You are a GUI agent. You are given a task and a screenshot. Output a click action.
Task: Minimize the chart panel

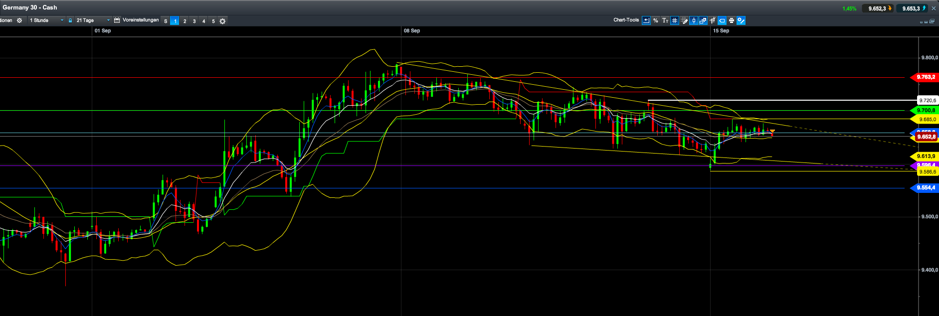coord(921,22)
